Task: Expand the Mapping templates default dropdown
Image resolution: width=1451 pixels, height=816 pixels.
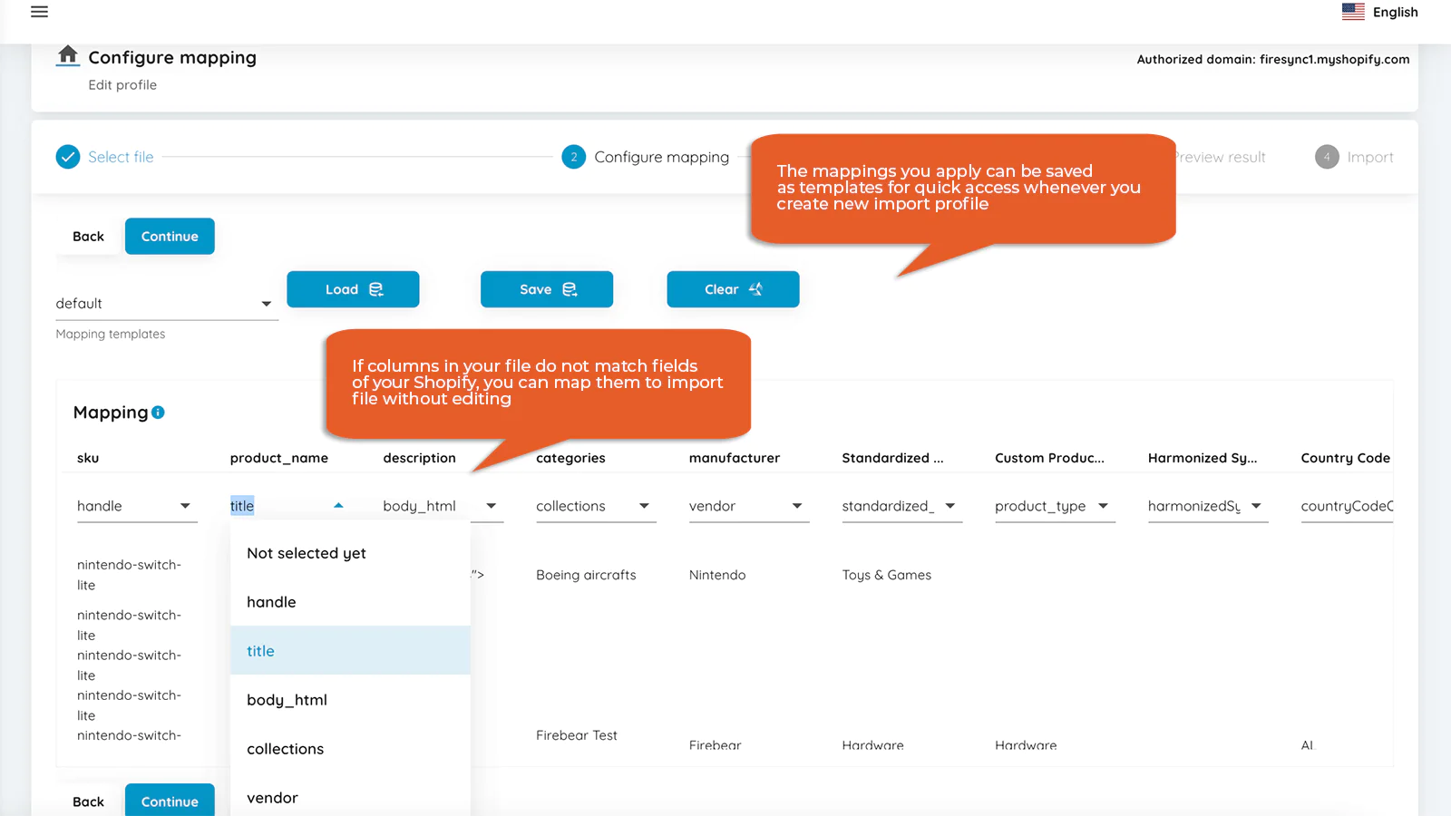Action: tap(165, 304)
